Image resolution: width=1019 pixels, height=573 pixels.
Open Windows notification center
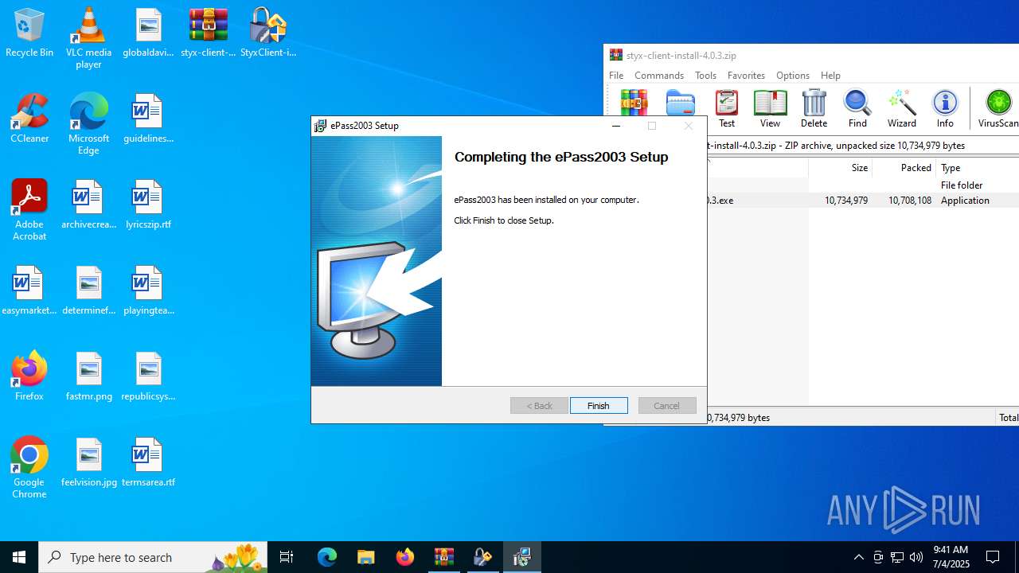coord(993,557)
